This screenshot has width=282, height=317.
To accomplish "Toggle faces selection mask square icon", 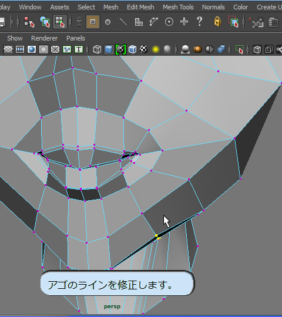I will 93,22.
